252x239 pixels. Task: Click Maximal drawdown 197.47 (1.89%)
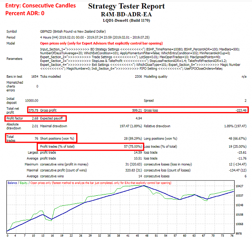coord(131,126)
